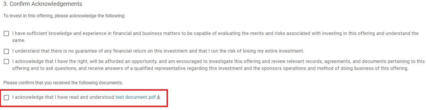Select the '3. Confirm Acknowledgements' section heading
This screenshot has height=110, width=426.
pyautogui.click(x=43, y=4)
